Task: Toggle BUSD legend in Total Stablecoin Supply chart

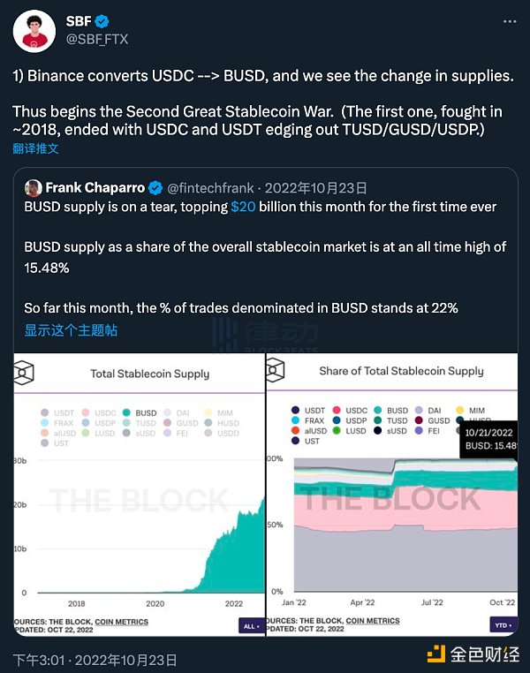Action: [x=140, y=412]
